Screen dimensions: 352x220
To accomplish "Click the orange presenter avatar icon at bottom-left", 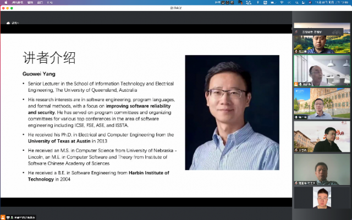I will click(3, 217).
